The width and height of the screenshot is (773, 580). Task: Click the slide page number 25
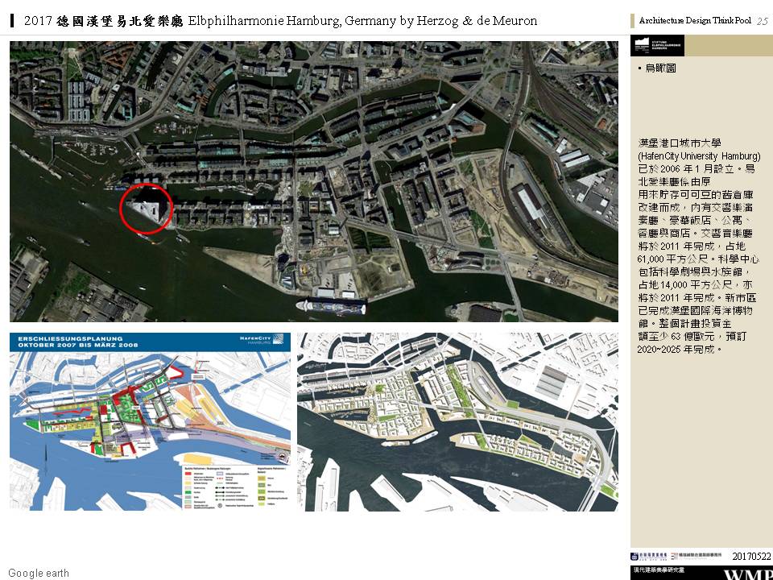762,21
